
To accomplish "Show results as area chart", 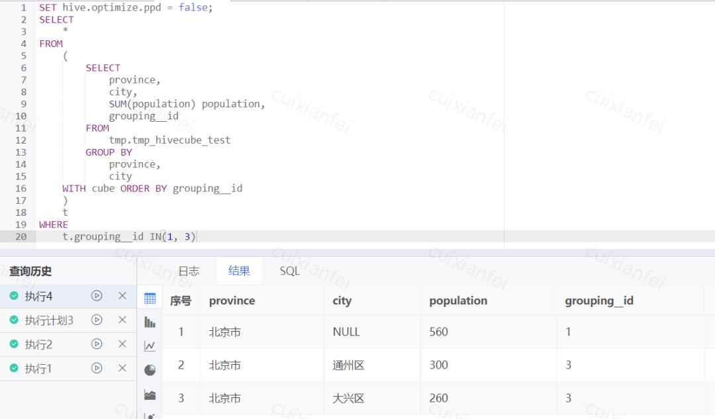I will (150, 395).
